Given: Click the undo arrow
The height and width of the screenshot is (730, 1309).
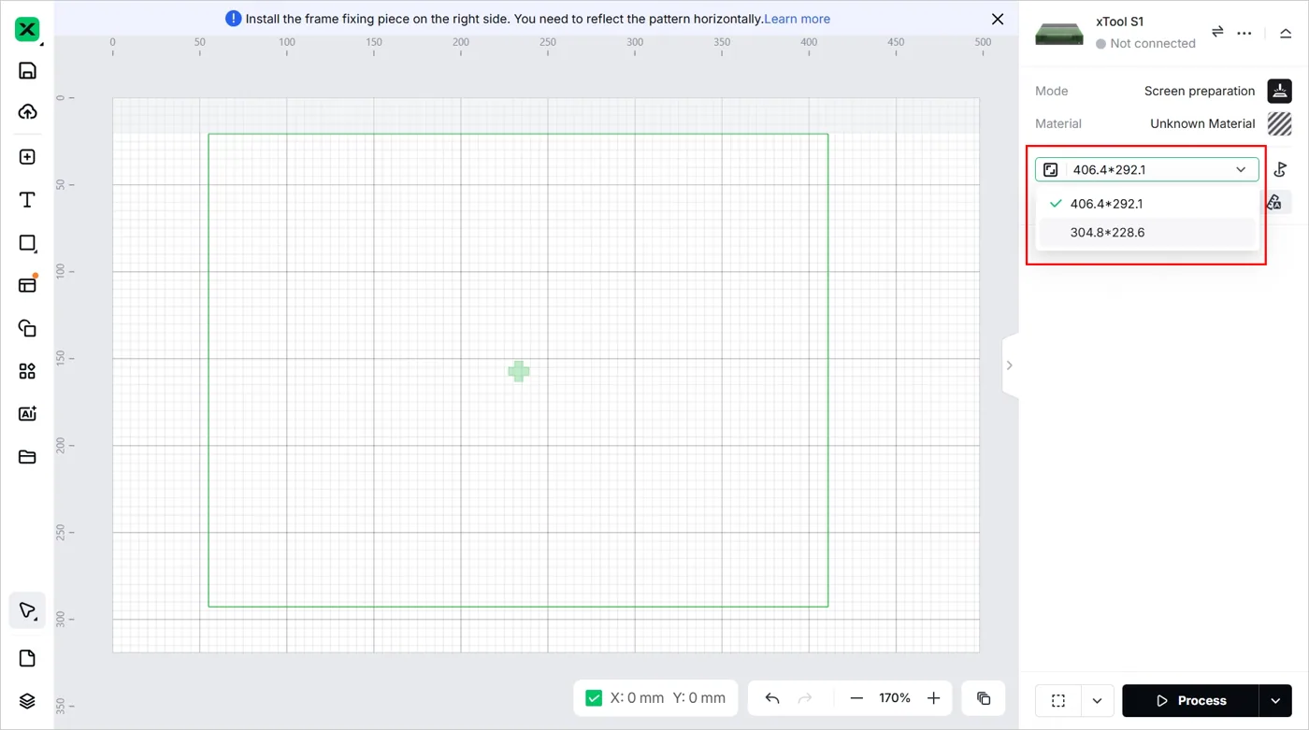Looking at the screenshot, I should [772, 698].
